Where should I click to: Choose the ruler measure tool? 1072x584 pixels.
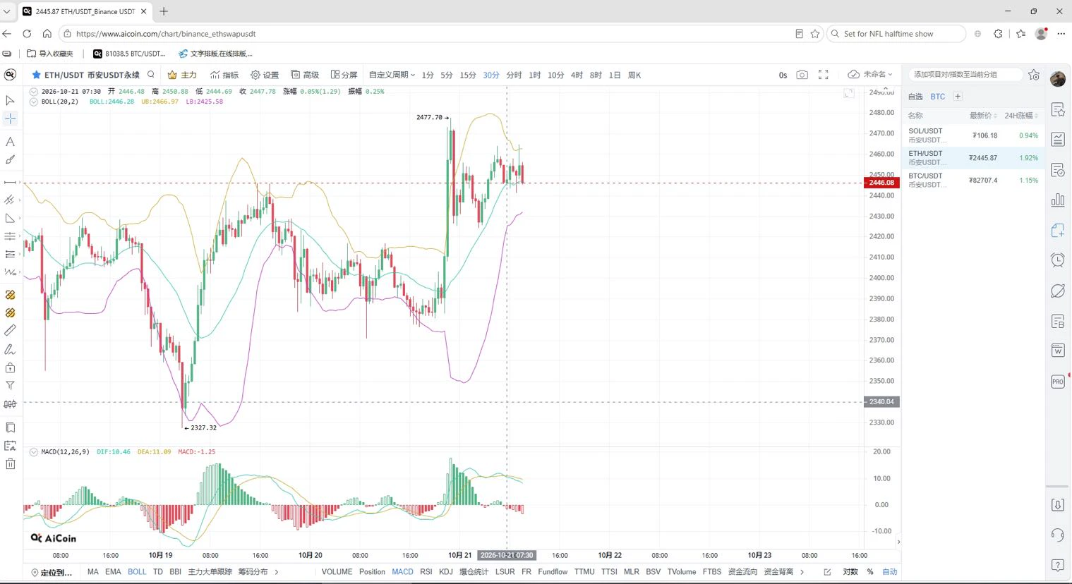11,331
